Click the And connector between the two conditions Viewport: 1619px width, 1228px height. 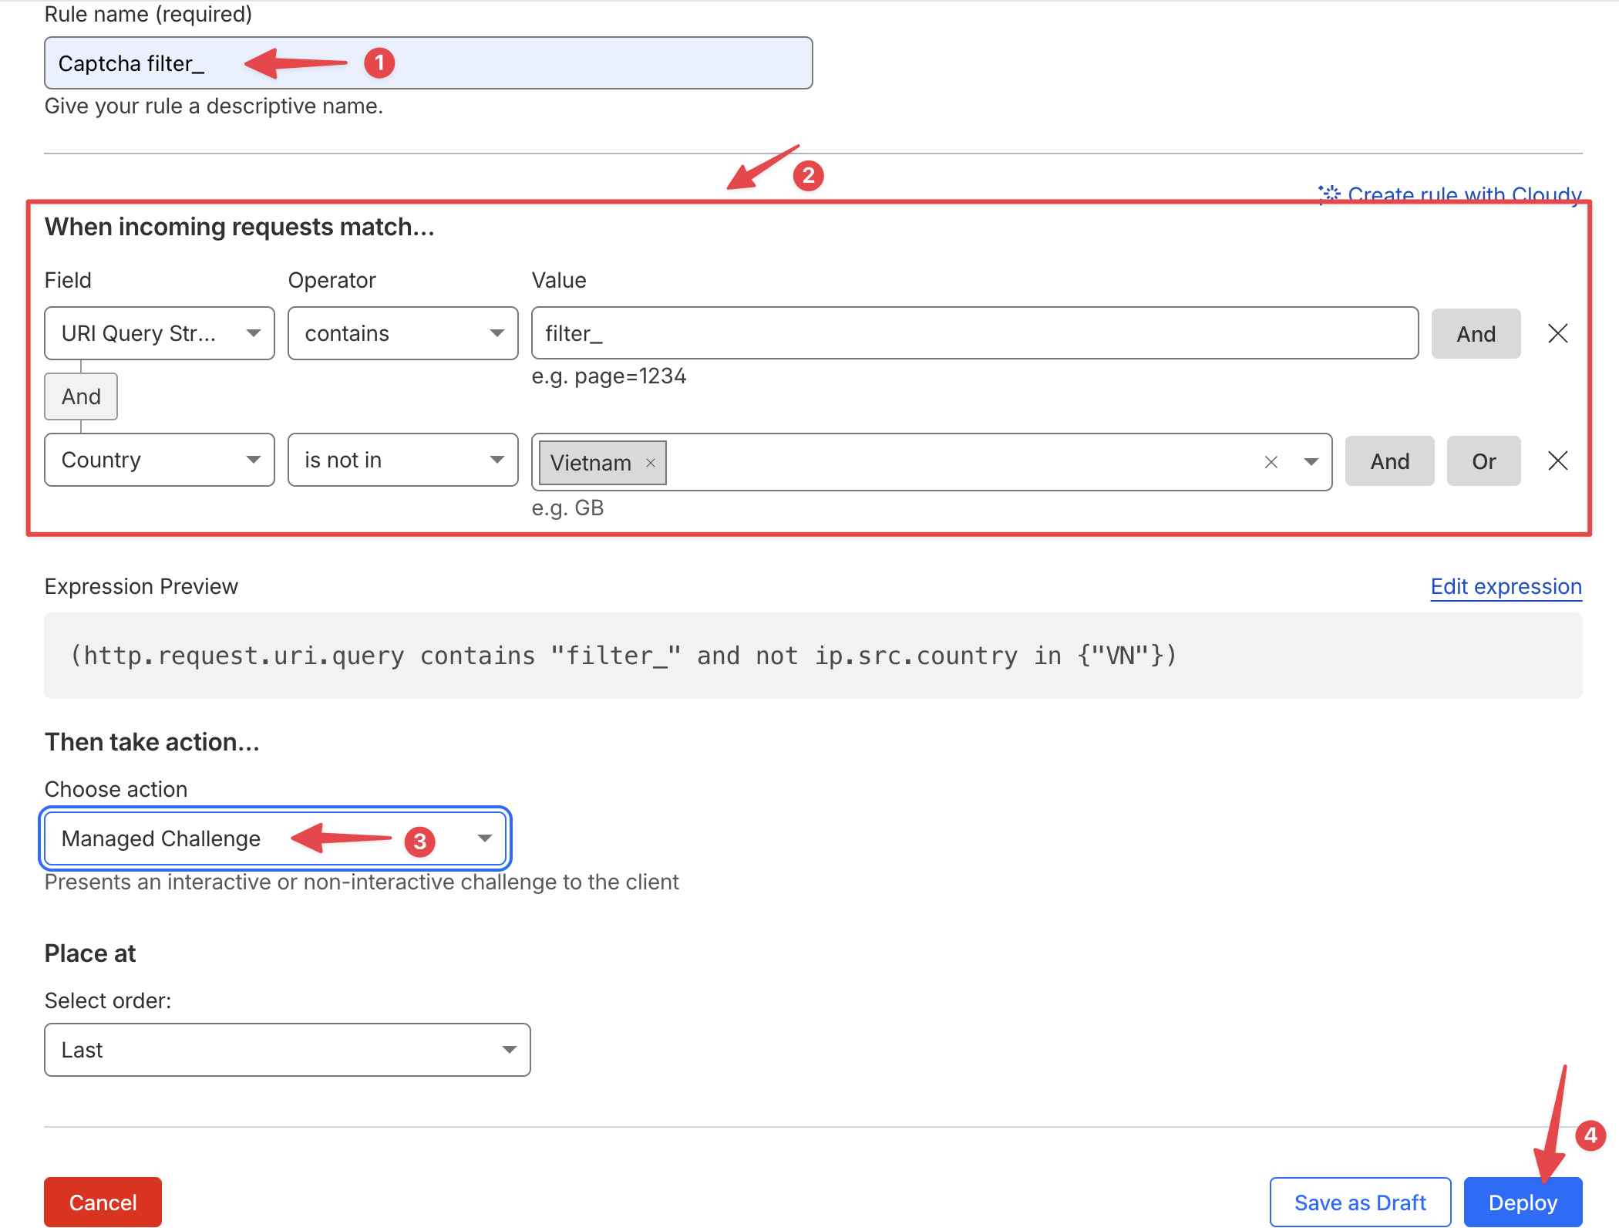pyautogui.click(x=80, y=396)
